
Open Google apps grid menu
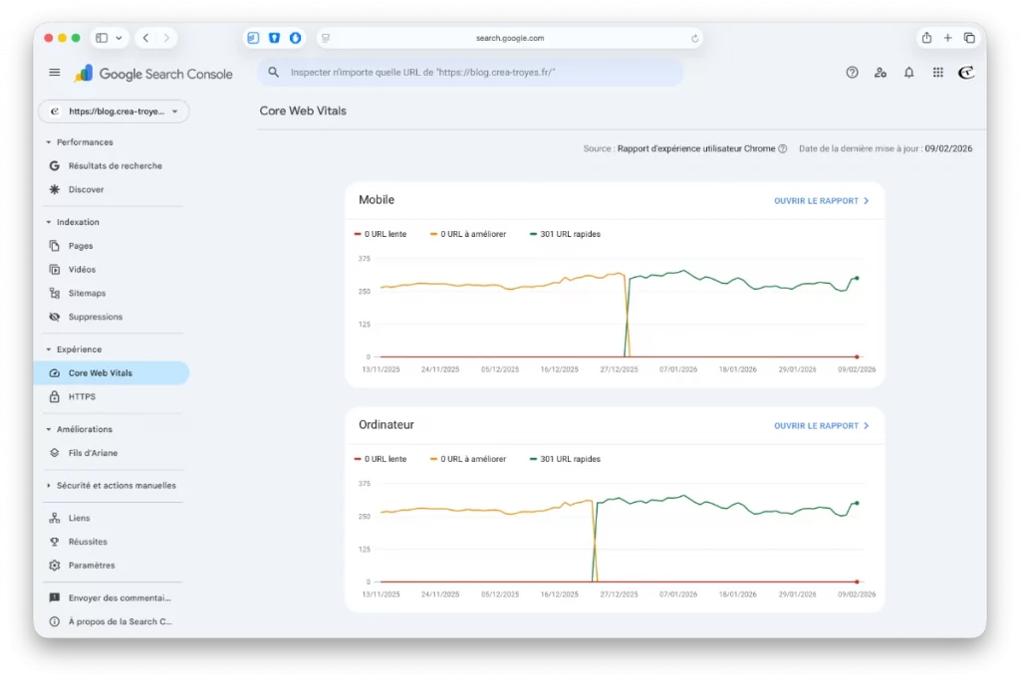(x=937, y=72)
